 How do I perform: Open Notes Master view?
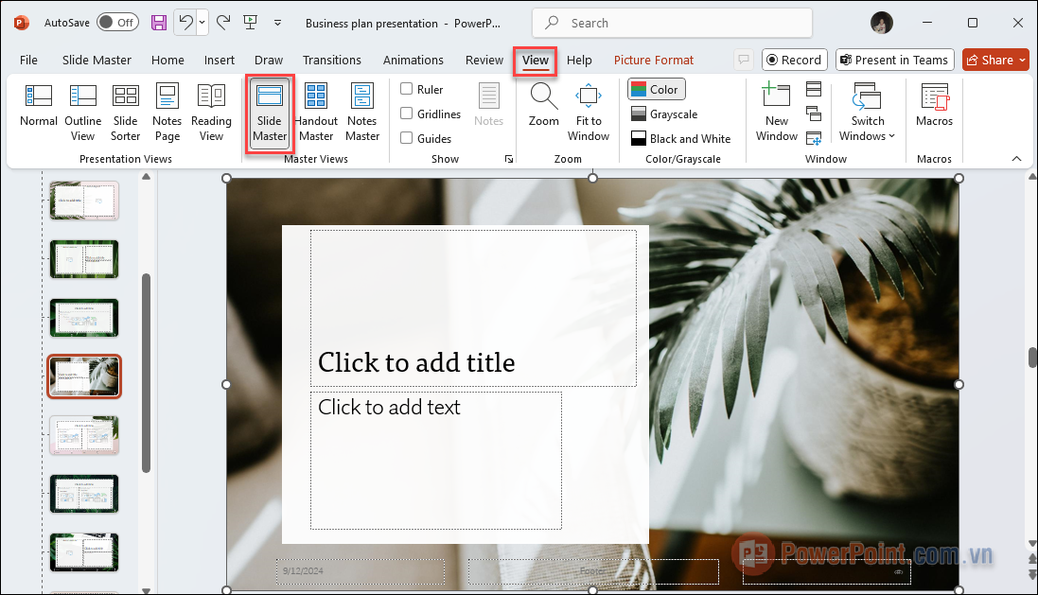tap(362, 113)
